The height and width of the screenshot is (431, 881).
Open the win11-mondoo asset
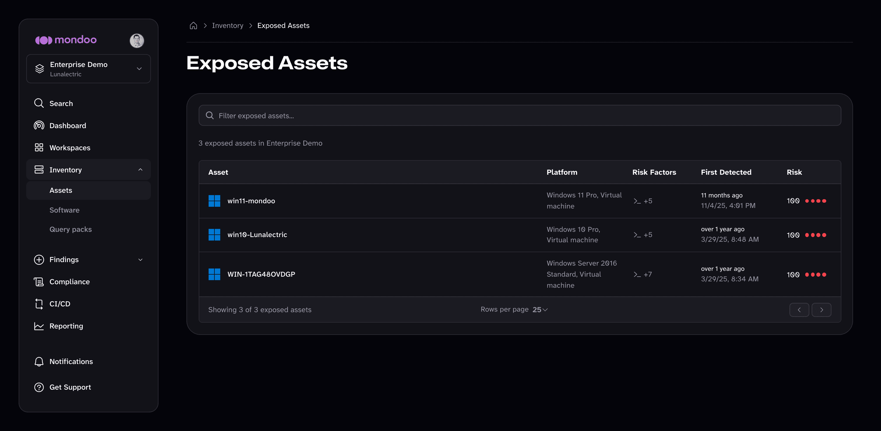(251, 201)
